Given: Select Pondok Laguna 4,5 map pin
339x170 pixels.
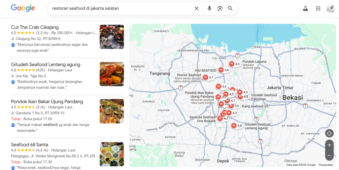Looking at the screenshot, I should coord(235,64).
